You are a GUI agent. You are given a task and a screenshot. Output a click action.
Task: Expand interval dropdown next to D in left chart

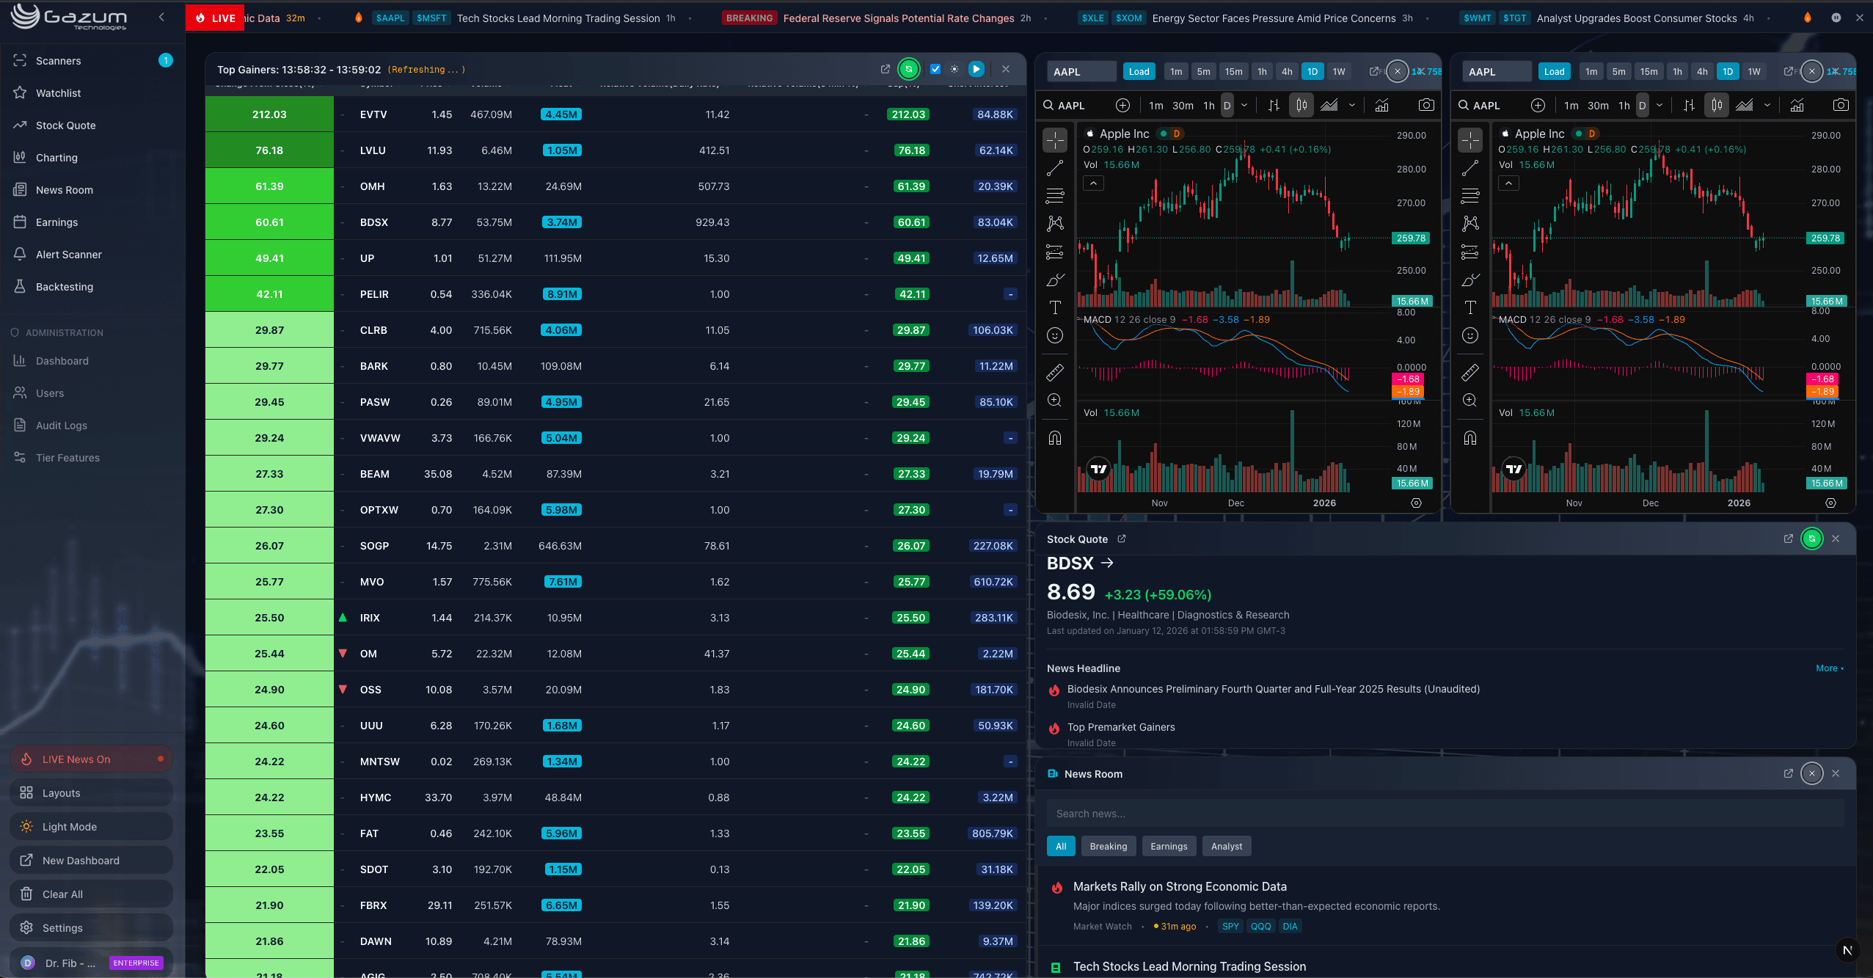(1244, 105)
